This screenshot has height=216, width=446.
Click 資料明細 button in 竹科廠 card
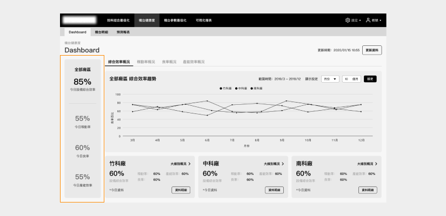click(x=181, y=190)
